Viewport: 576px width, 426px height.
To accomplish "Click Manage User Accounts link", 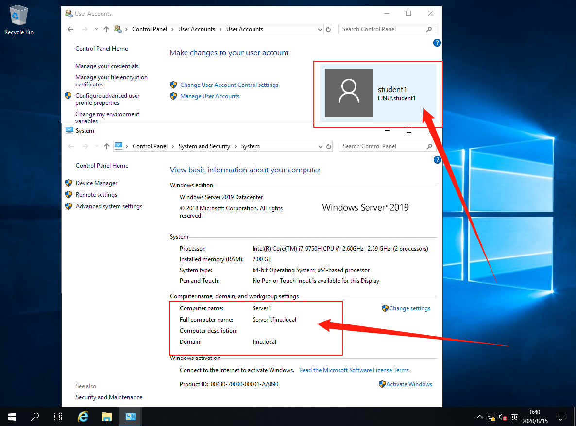I will pyautogui.click(x=210, y=96).
